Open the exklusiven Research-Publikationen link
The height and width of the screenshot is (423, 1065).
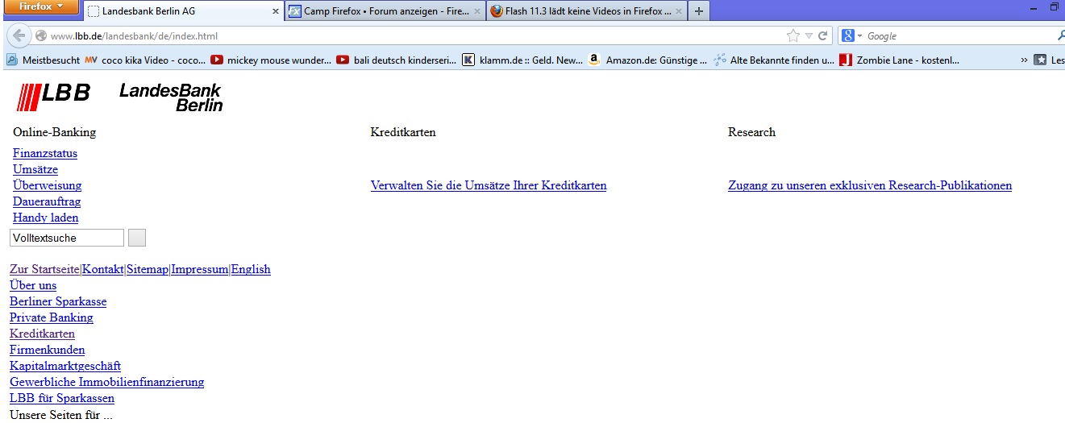(870, 185)
